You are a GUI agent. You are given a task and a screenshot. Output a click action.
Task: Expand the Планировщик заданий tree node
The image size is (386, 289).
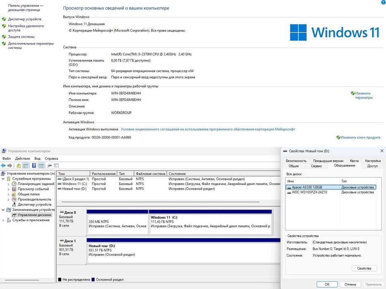9,184
